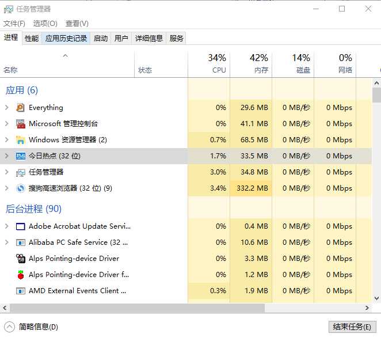
Task: Select Alibaba PC Safe Service 10.6 MB cell
Action: (x=251, y=243)
